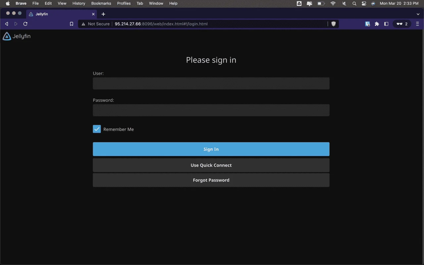
Task: Click the date and time display
Action: point(399,3)
